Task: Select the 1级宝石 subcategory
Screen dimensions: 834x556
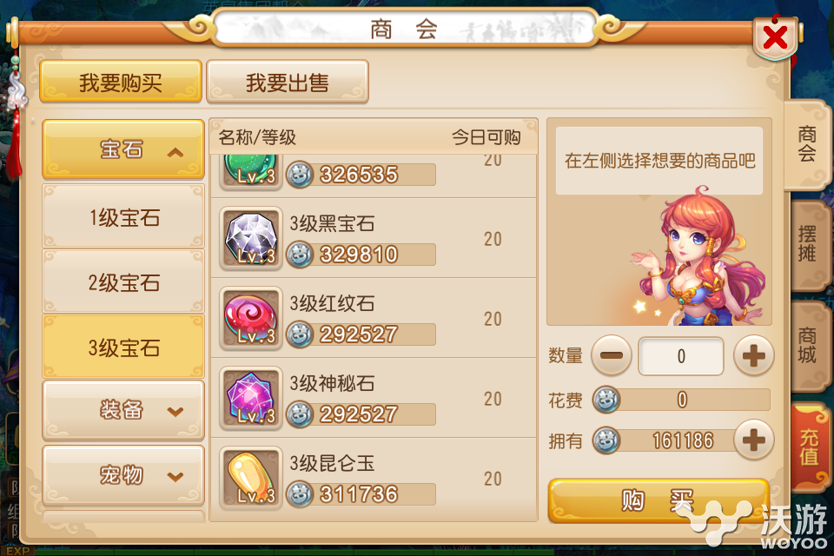Action: coord(123,216)
